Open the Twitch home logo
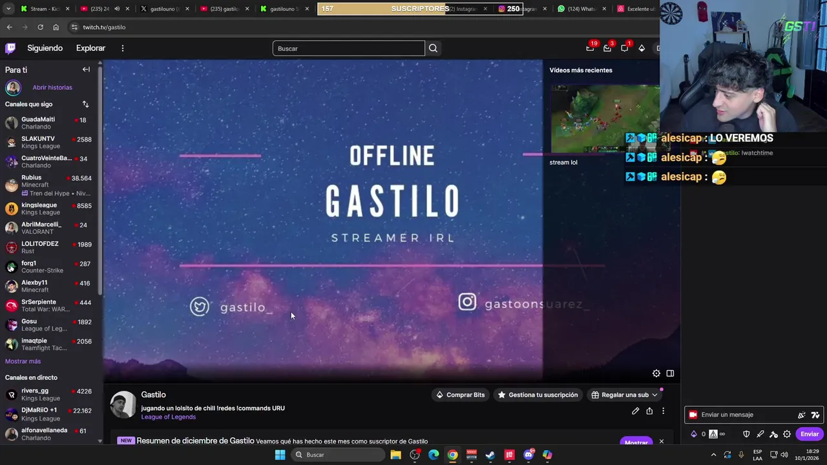The width and height of the screenshot is (827, 465). 10,48
